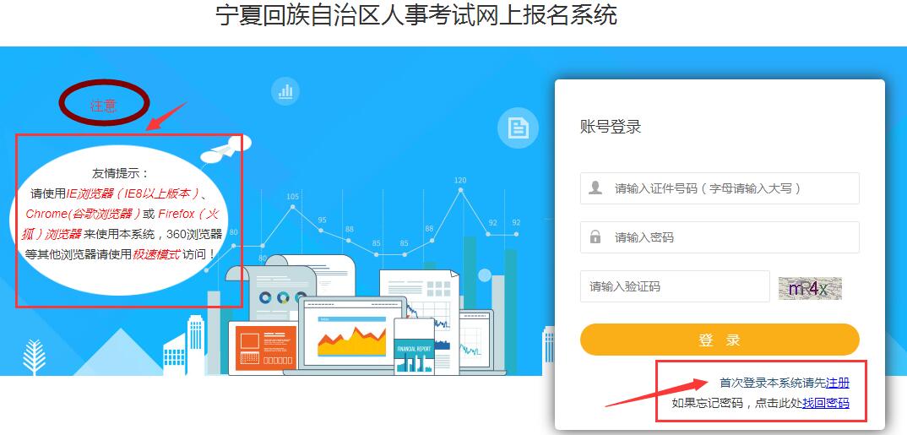Click the orange 登录 button
Screen dimensions: 907x435
720,340
